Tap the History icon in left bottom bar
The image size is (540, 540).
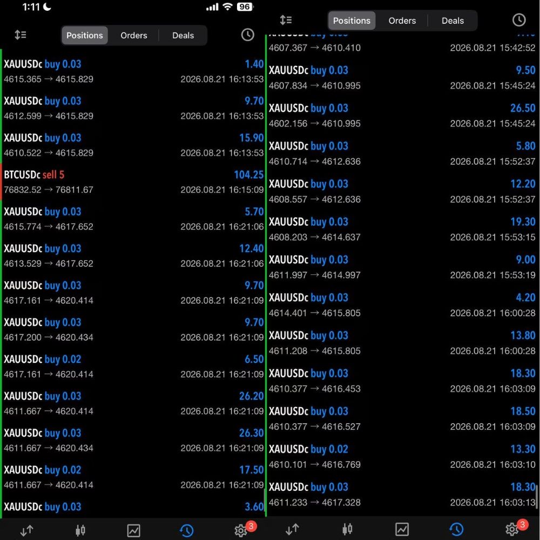tap(187, 530)
